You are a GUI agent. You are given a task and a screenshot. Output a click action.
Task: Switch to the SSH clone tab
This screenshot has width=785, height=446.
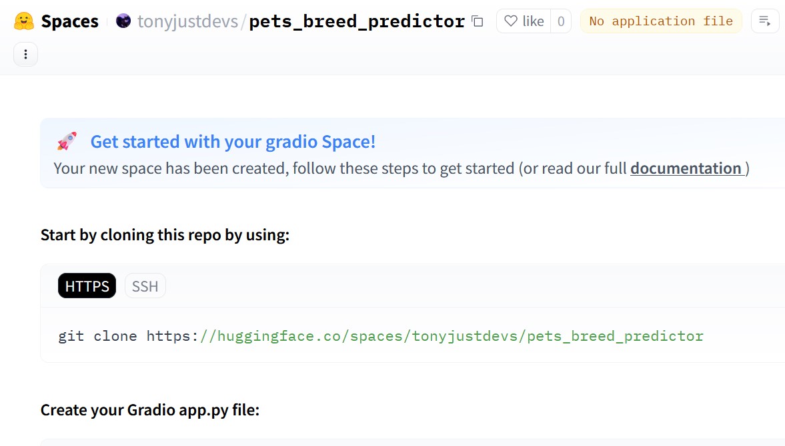145,286
